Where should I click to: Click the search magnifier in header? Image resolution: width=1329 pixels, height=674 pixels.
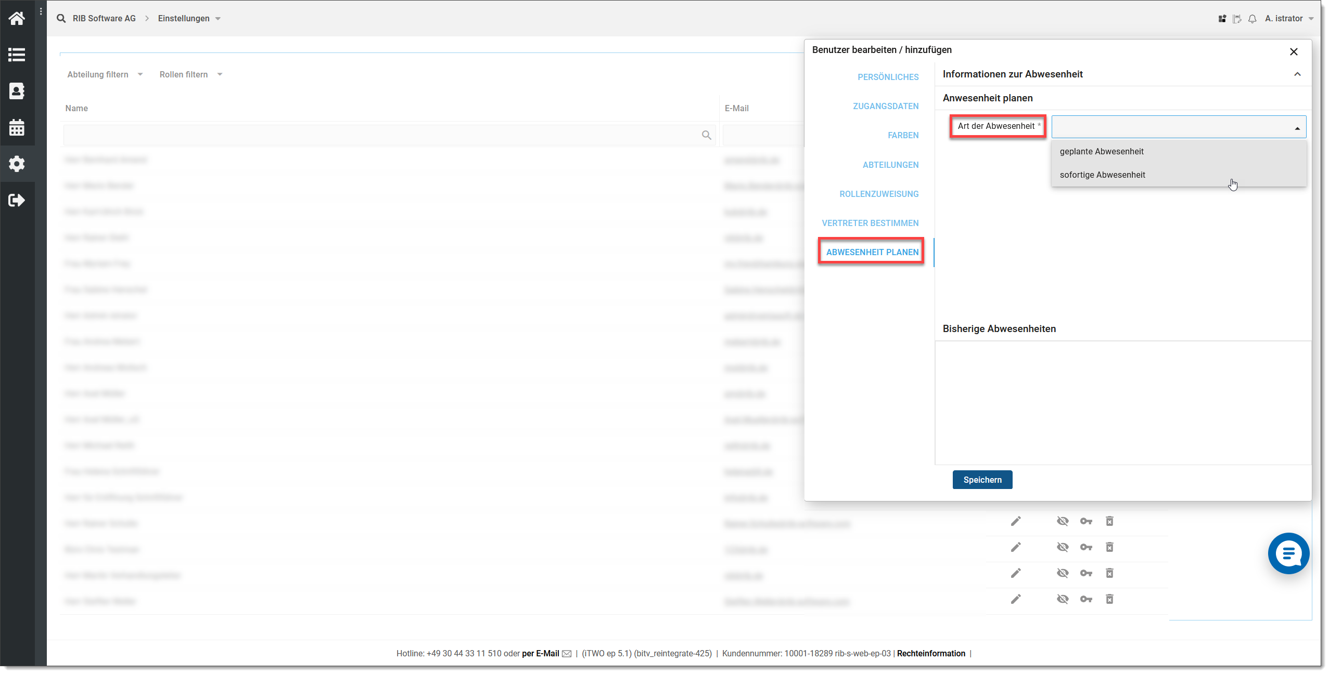click(61, 18)
